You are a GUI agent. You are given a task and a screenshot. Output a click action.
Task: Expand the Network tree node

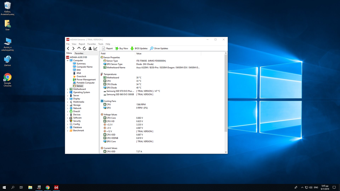coord(67,108)
